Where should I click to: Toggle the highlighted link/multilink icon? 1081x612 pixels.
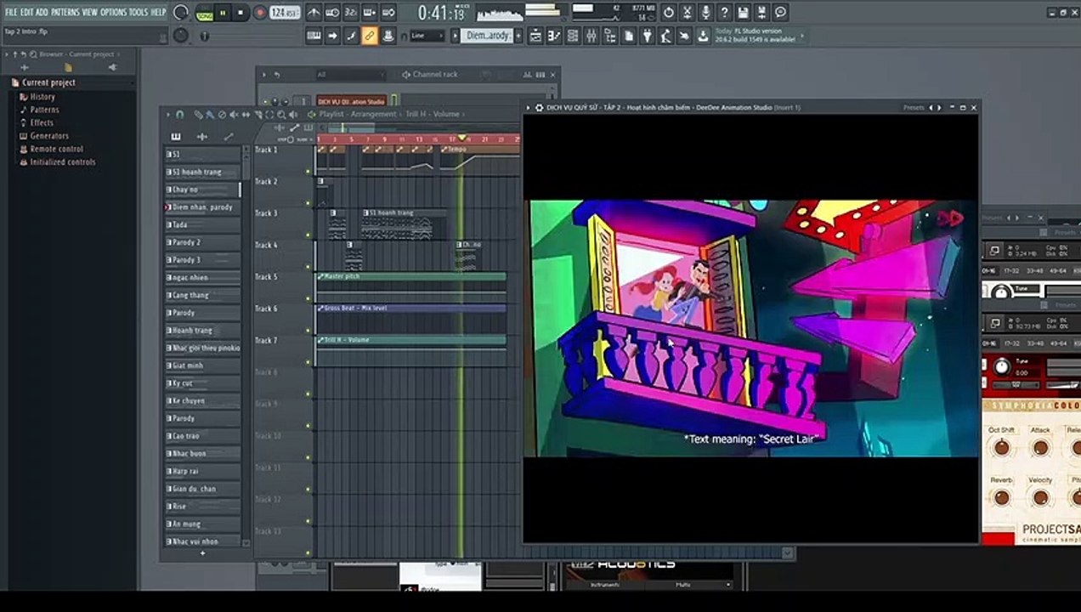[x=369, y=36]
